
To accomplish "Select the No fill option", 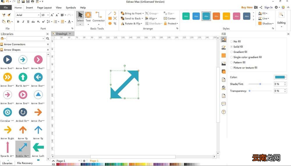I will click(x=235, y=41).
